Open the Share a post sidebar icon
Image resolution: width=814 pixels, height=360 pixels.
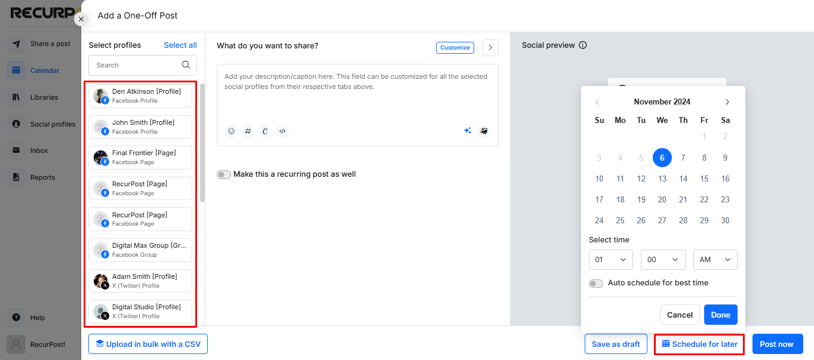(x=16, y=44)
